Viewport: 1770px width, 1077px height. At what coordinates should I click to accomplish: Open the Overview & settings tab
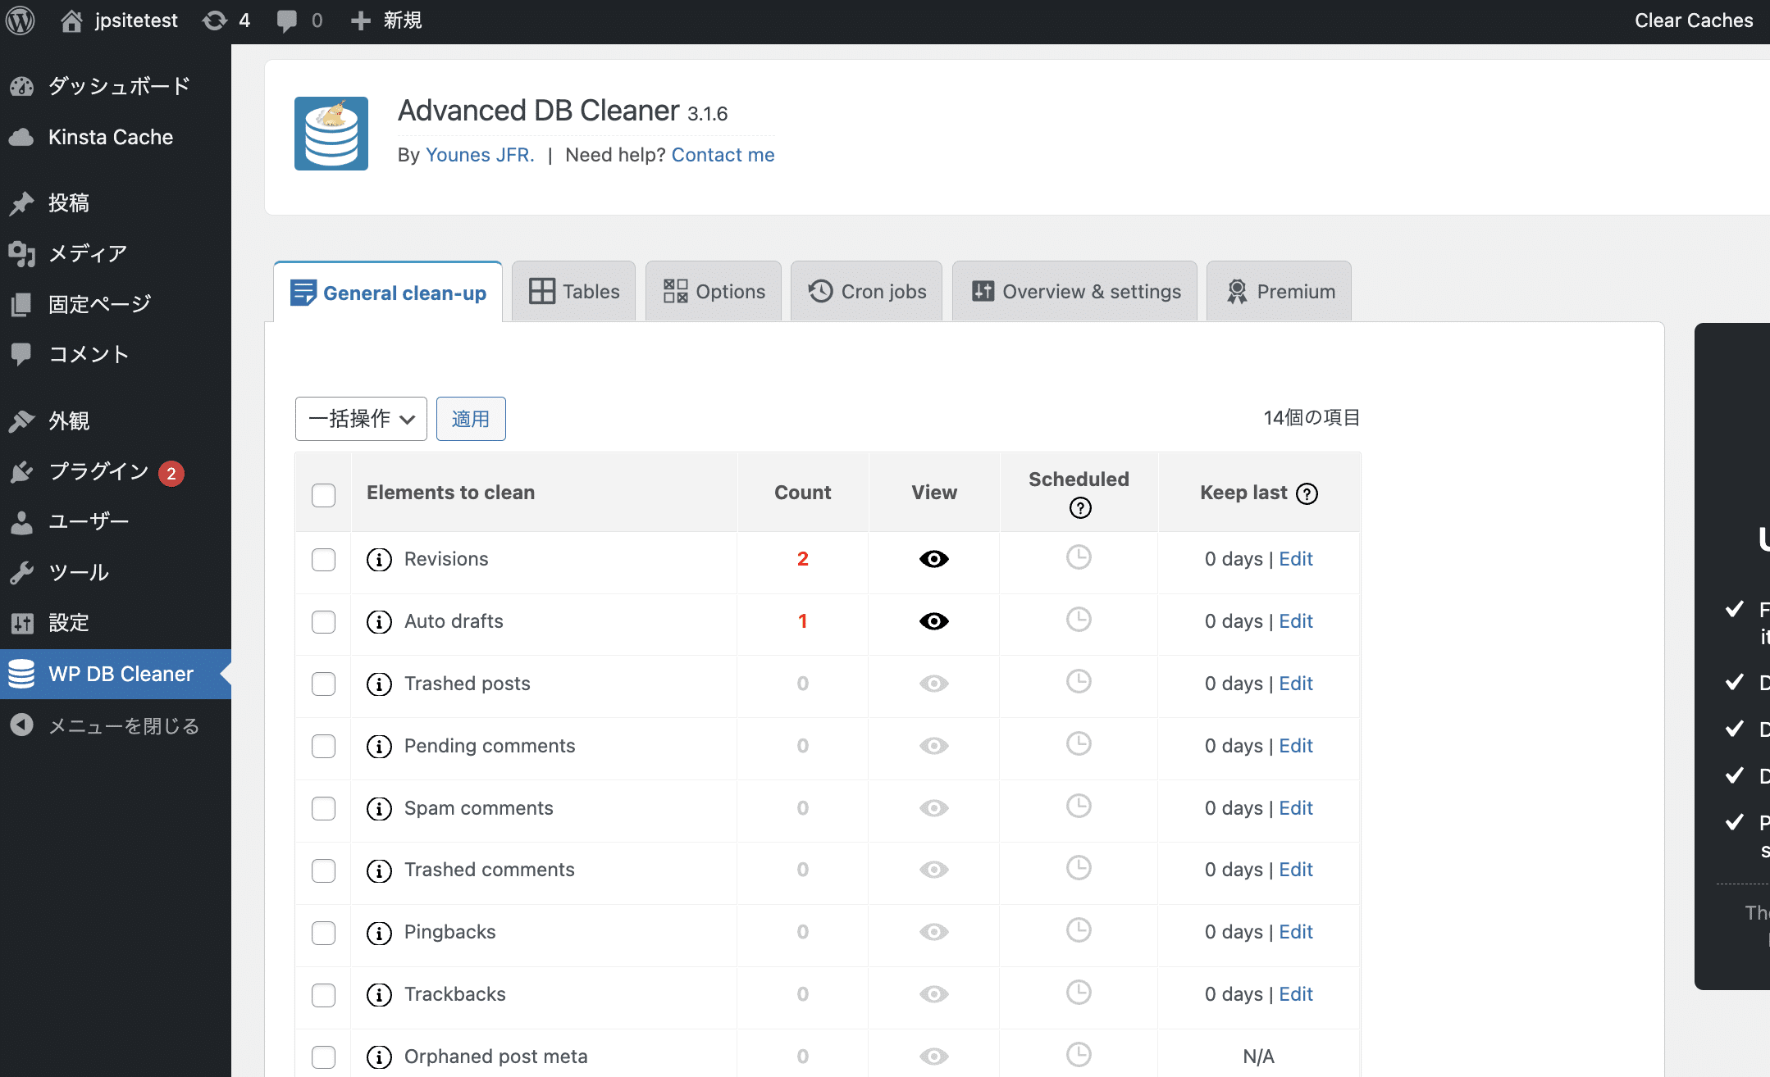coord(1075,292)
